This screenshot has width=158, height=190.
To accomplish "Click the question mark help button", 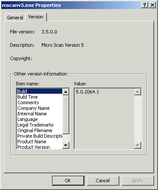I will pyautogui.click(x=145, y=5).
